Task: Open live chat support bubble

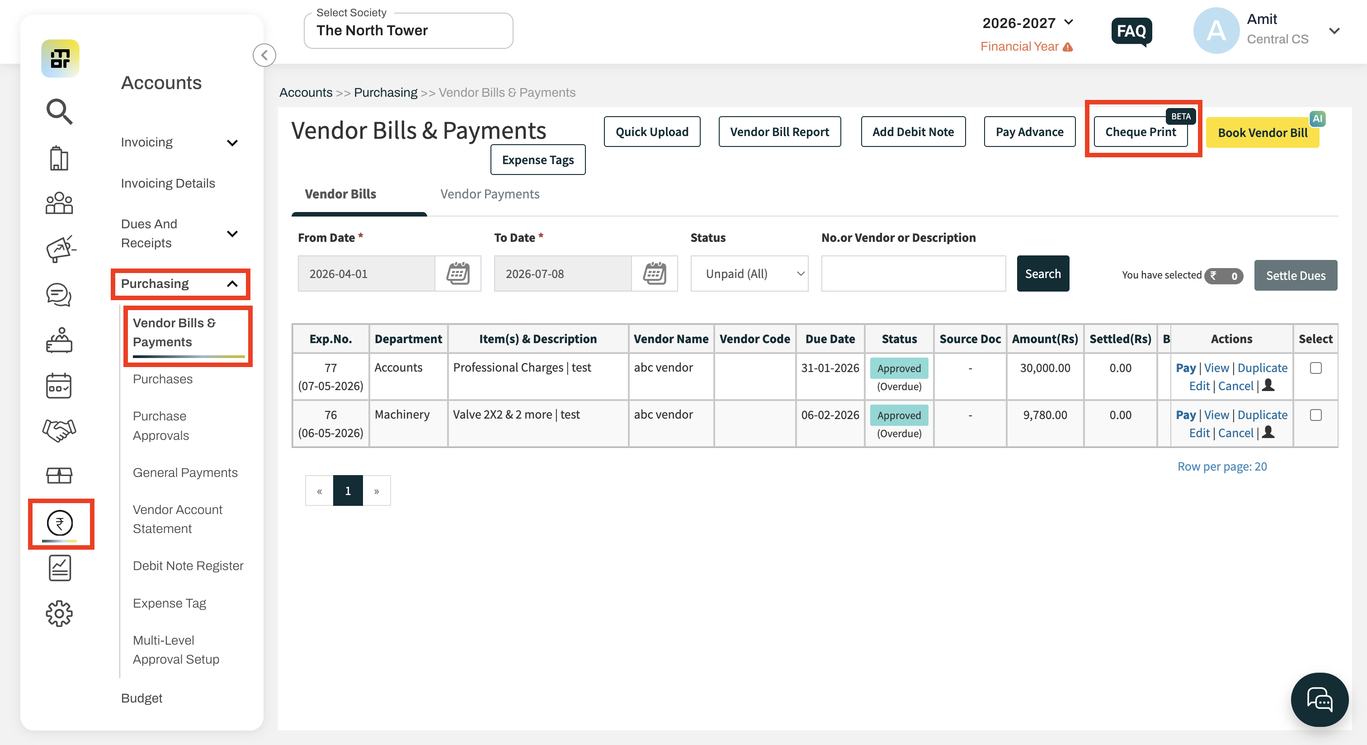Action: pyautogui.click(x=1320, y=699)
